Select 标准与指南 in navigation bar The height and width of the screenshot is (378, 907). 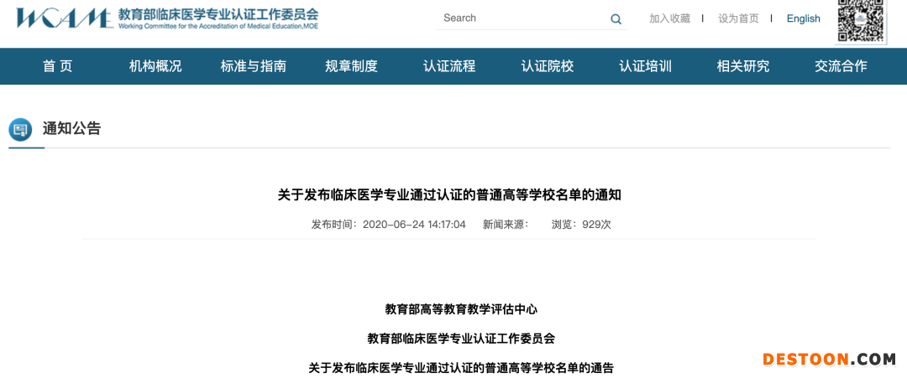(x=254, y=66)
